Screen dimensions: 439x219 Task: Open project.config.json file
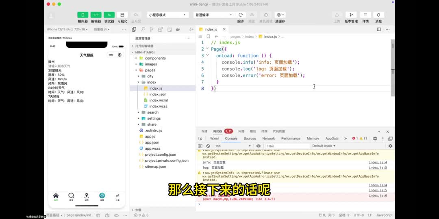pyautogui.click(x=163, y=155)
